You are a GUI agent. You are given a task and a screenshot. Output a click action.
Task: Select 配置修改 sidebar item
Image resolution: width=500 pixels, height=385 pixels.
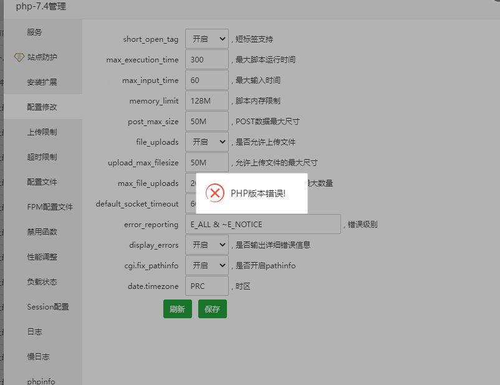(42, 107)
